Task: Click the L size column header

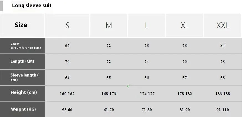Action: 147,26
